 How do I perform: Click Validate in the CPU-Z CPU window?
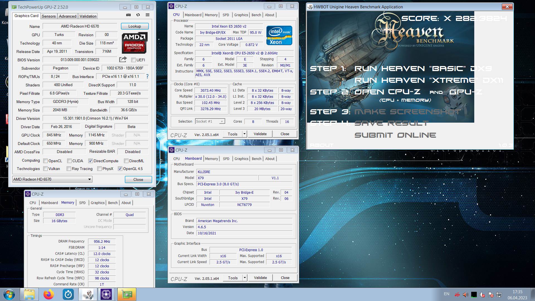point(260,134)
